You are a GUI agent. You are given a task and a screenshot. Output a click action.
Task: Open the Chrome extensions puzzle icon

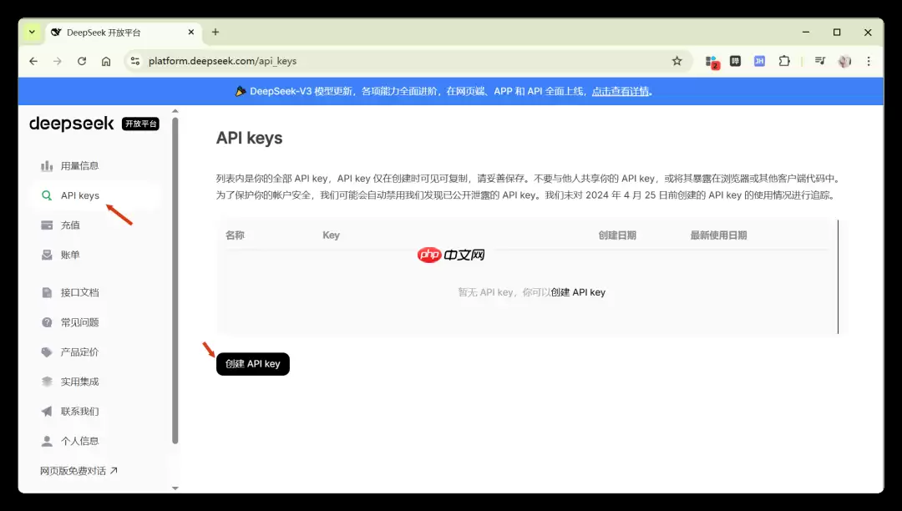(784, 61)
